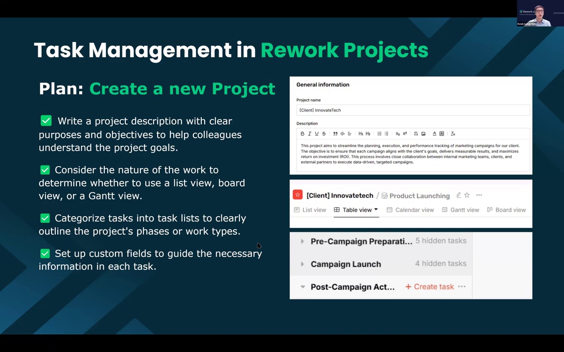Switch to Calendar view tab
The image size is (564, 352).
[x=410, y=210]
